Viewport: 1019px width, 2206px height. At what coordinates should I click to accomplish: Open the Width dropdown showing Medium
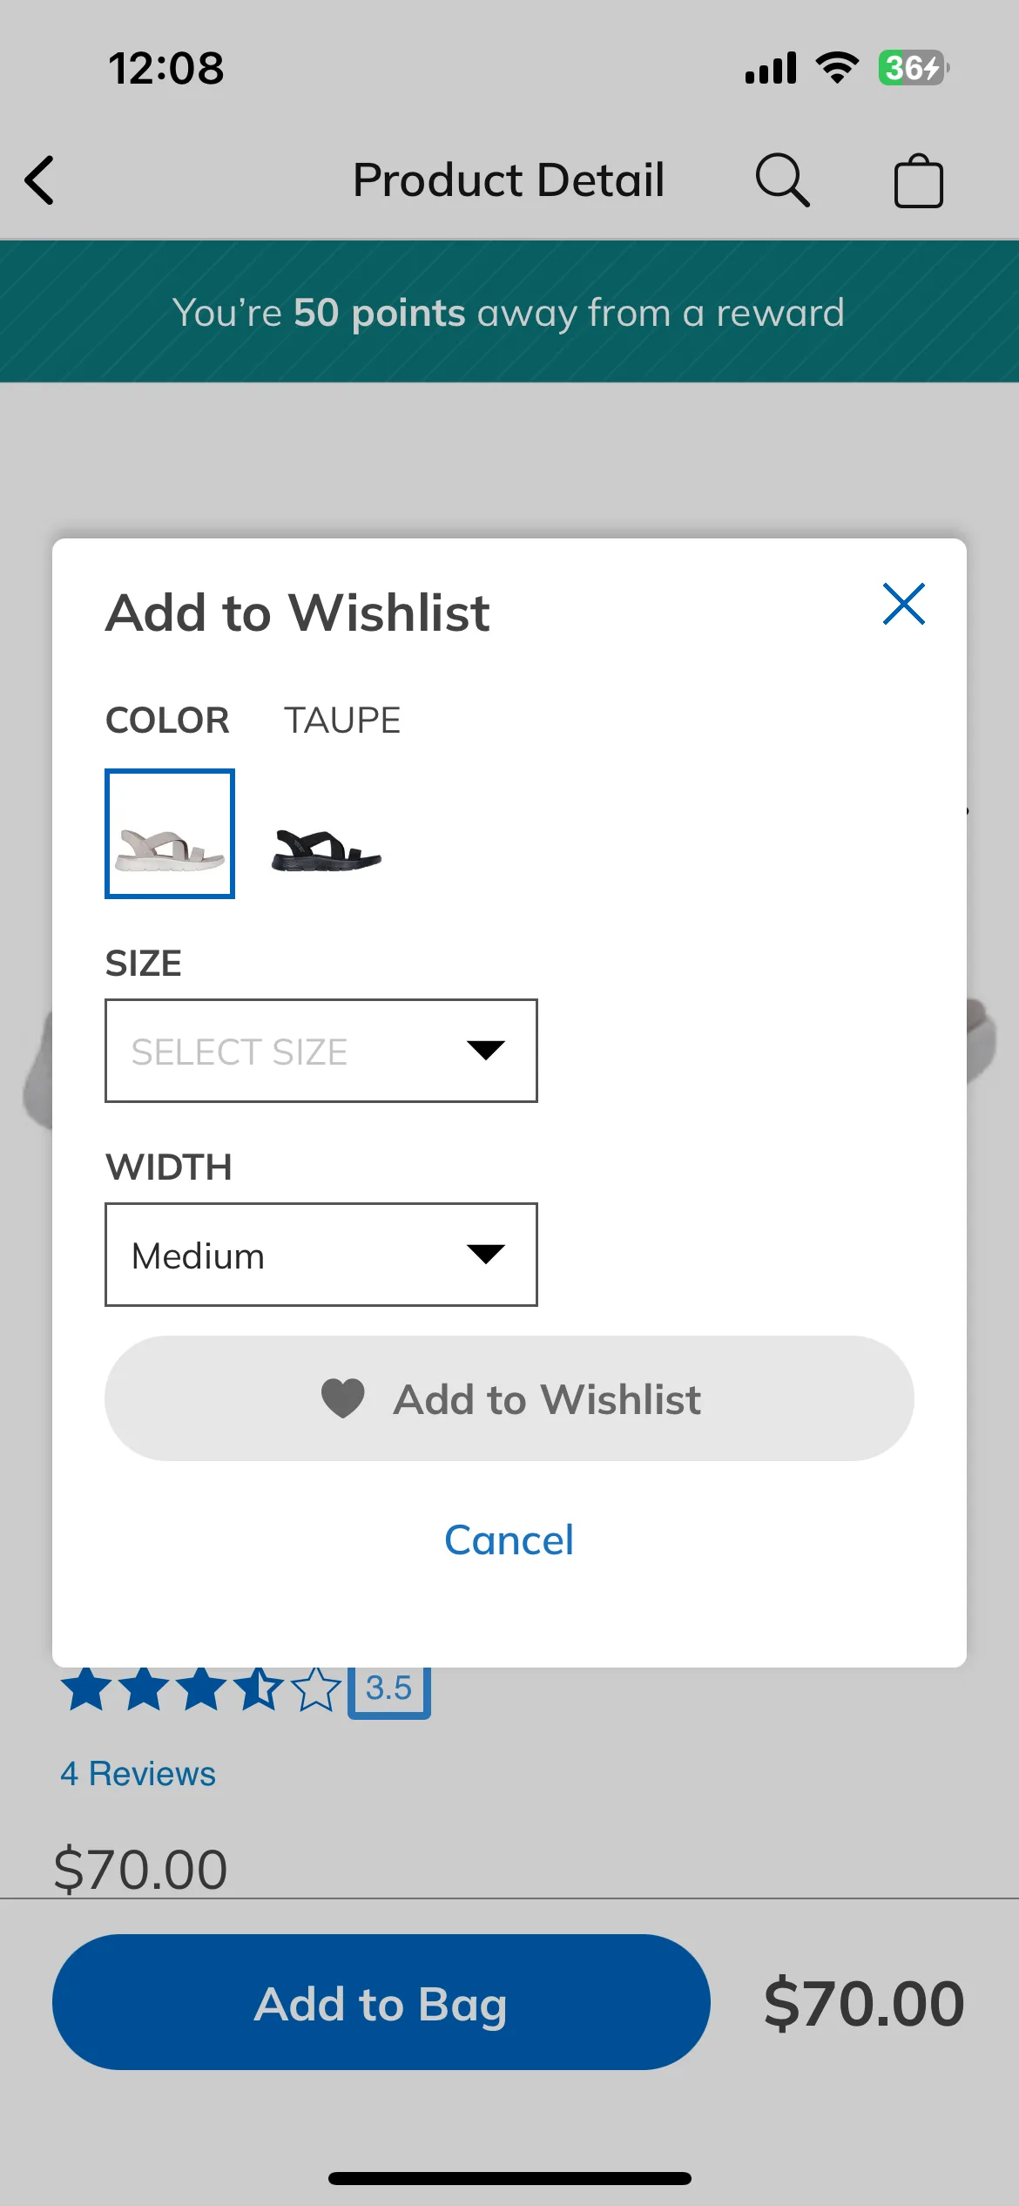click(321, 1255)
